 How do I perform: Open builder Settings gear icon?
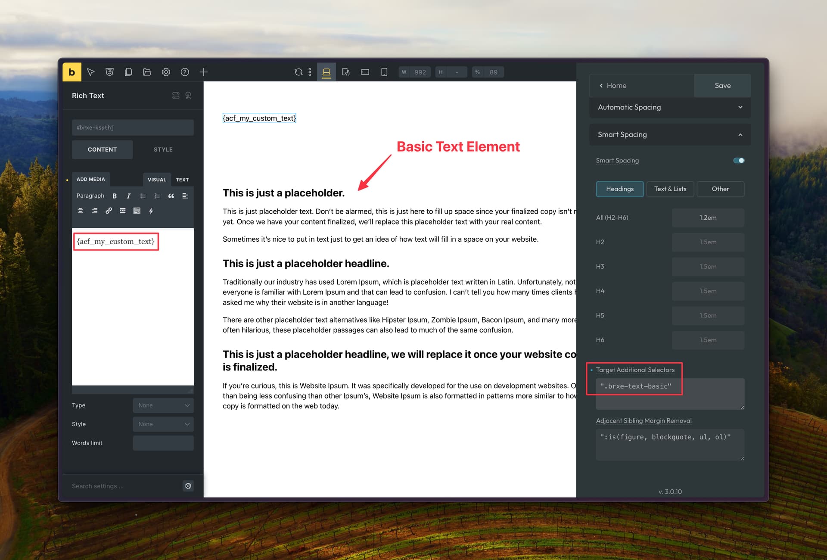[166, 72]
